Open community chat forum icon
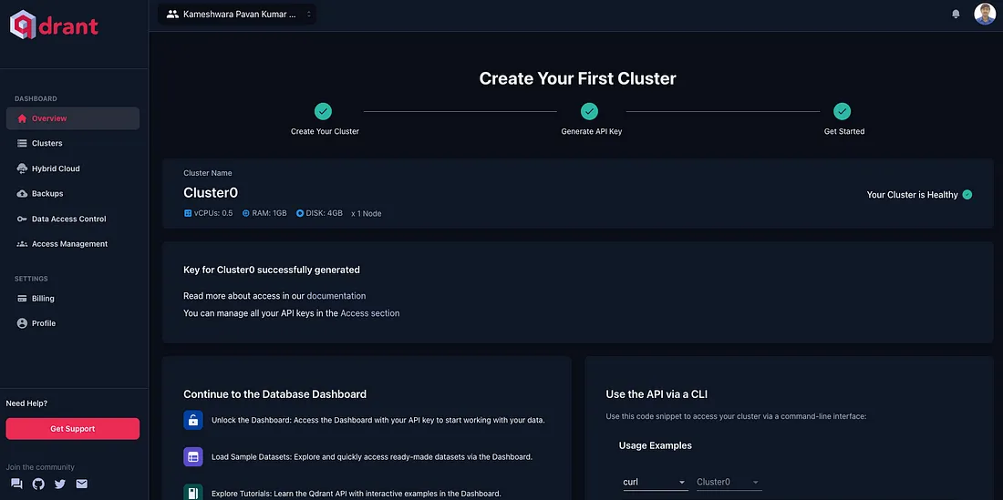 coord(16,484)
